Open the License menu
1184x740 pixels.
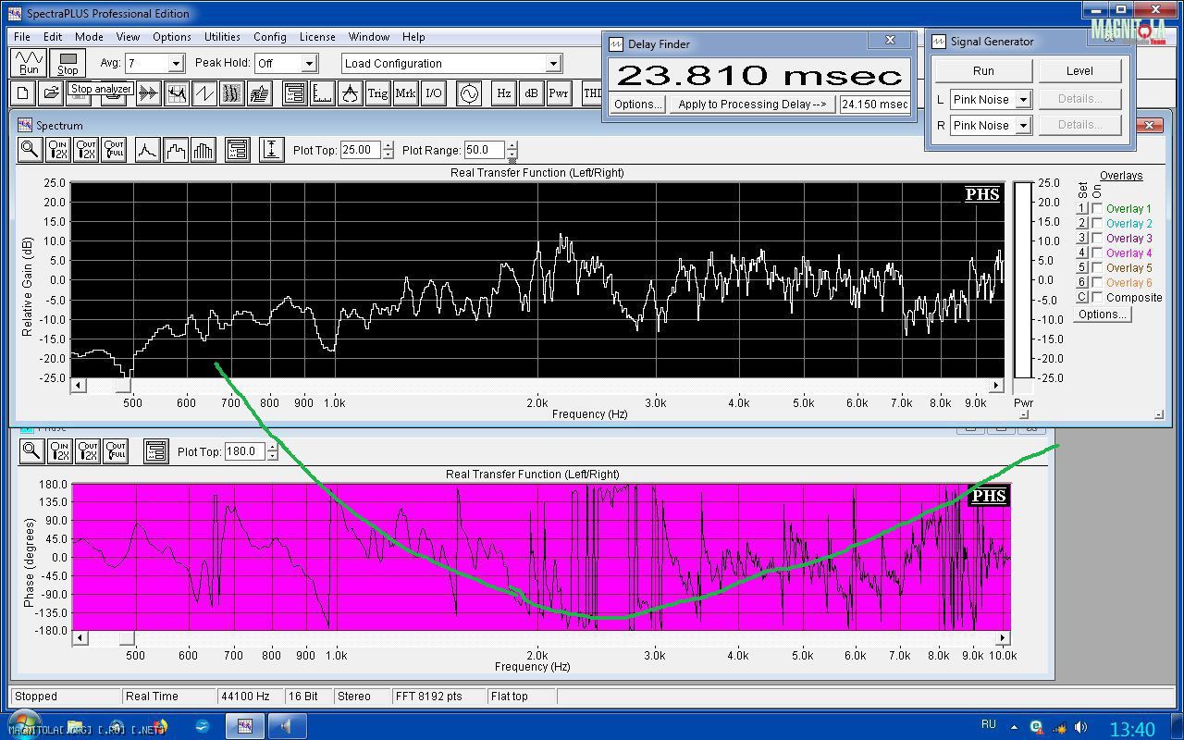coord(317,37)
